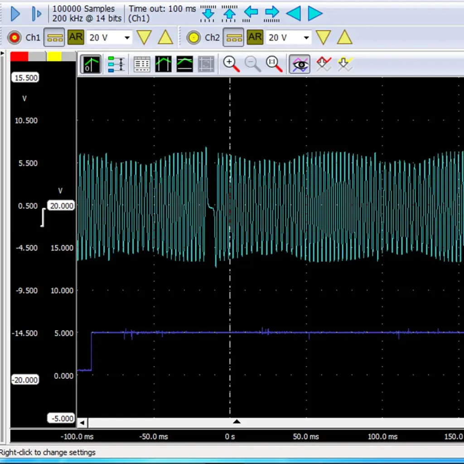This screenshot has width=464, height=464.
Task: Toggle Ch2 channel enable yellow circle
Action: 194,37
